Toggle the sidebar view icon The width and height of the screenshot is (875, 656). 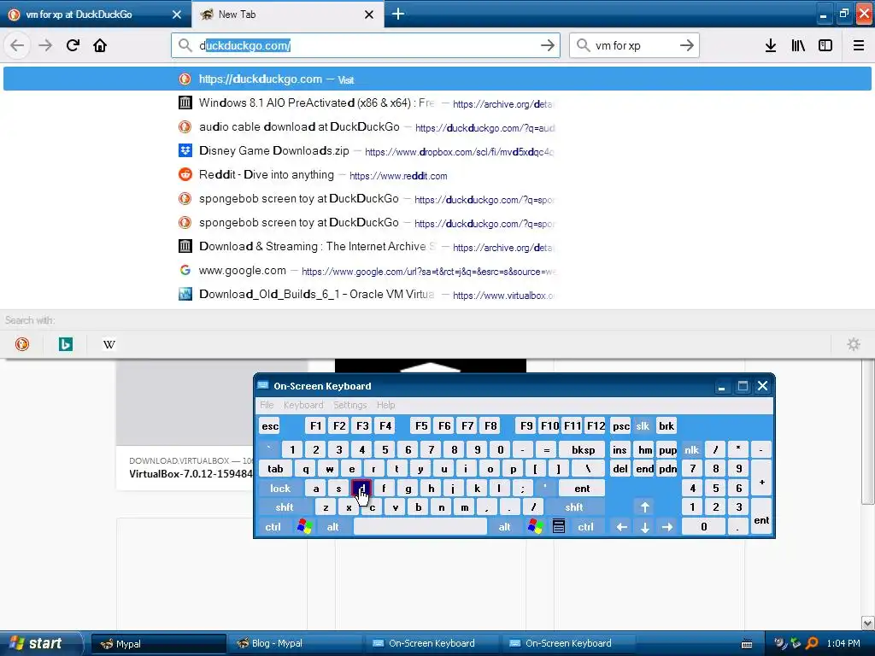click(x=825, y=45)
